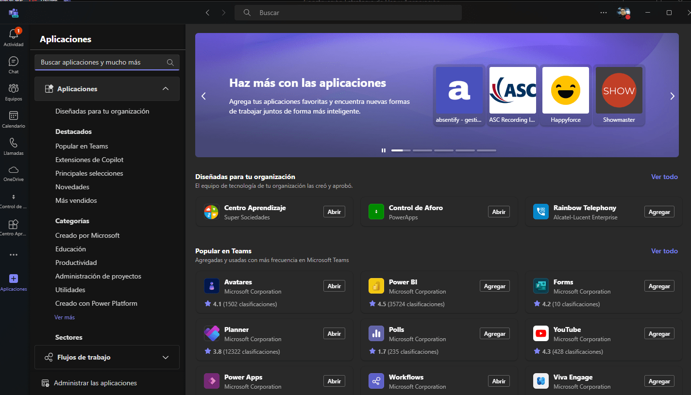Open the ASC Recording tile
This screenshot has height=395, width=691.
pos(513,95)
